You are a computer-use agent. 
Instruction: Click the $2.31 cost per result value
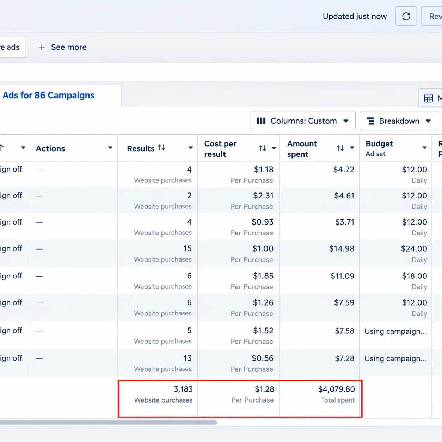(x=263, y=196)
